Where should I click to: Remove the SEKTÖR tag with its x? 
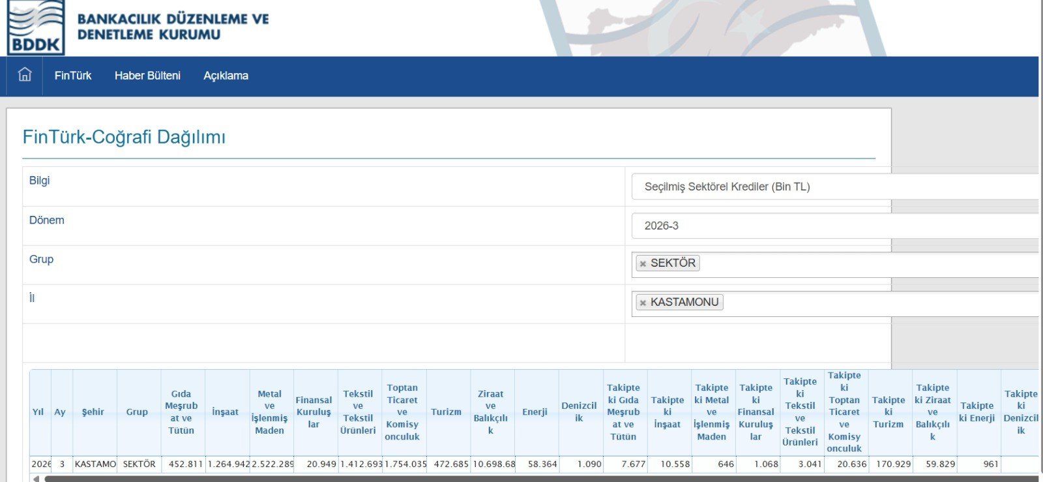coord(643,264)
